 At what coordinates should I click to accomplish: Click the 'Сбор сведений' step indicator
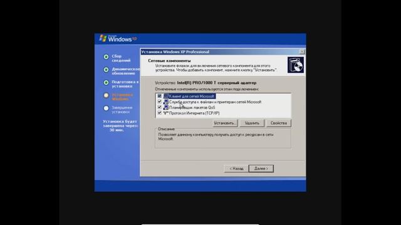coord(106,57)
